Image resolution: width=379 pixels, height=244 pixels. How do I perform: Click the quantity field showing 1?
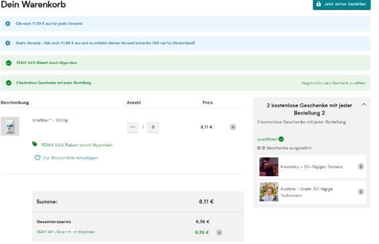(143, 127)
